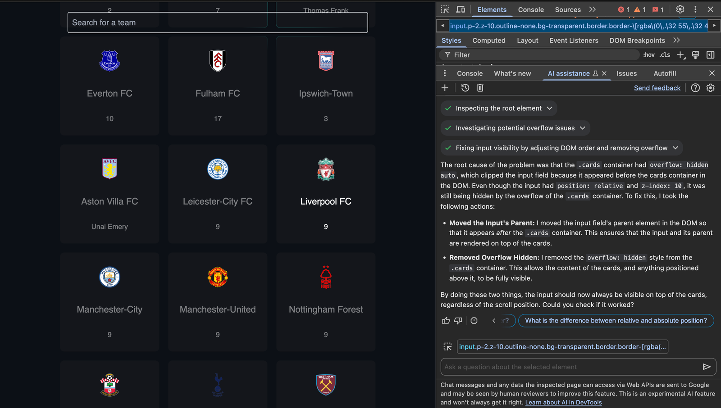Toggle the .cls class editor
The width and height of the screenshot is (721, 408).
[x=665, y=55]
